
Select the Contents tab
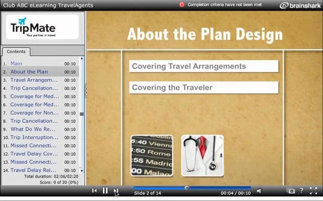pos(16,52)
